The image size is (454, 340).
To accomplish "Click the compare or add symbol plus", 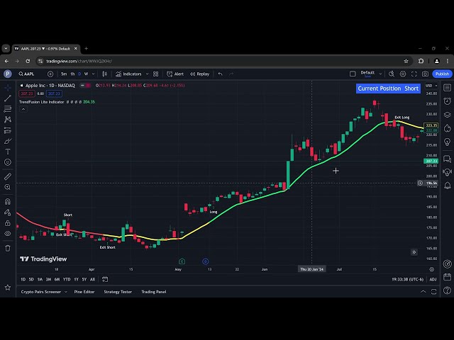I will tap(50, 74).
